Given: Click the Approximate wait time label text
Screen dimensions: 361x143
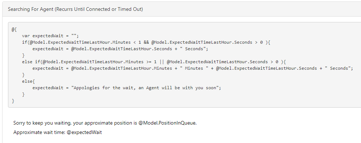Looking at the screenshot, I should tap(39, 133).
